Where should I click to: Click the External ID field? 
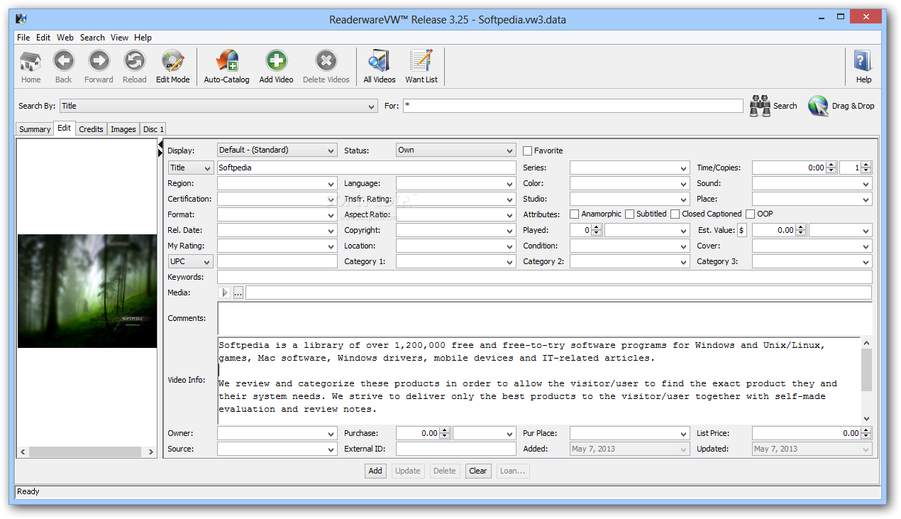point(456,449)
